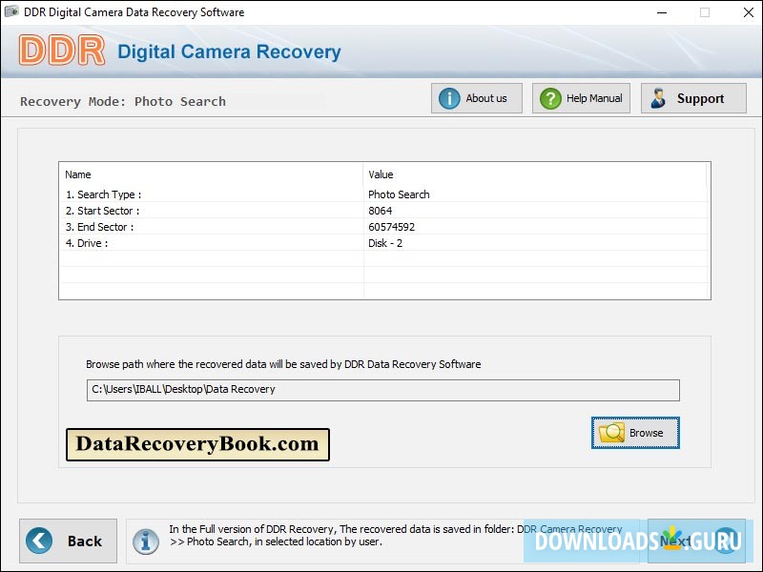The image size is (763, 572).
Task: Click the support agent person icon
Action: (x=658, y=98)
